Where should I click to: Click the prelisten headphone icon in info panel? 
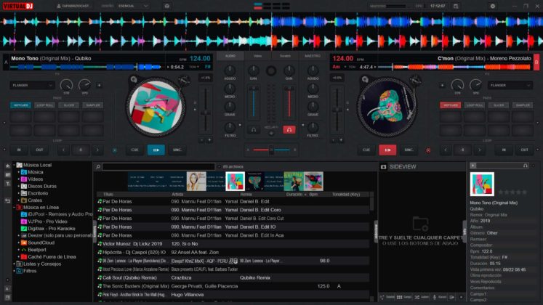(x=525, y=166)
